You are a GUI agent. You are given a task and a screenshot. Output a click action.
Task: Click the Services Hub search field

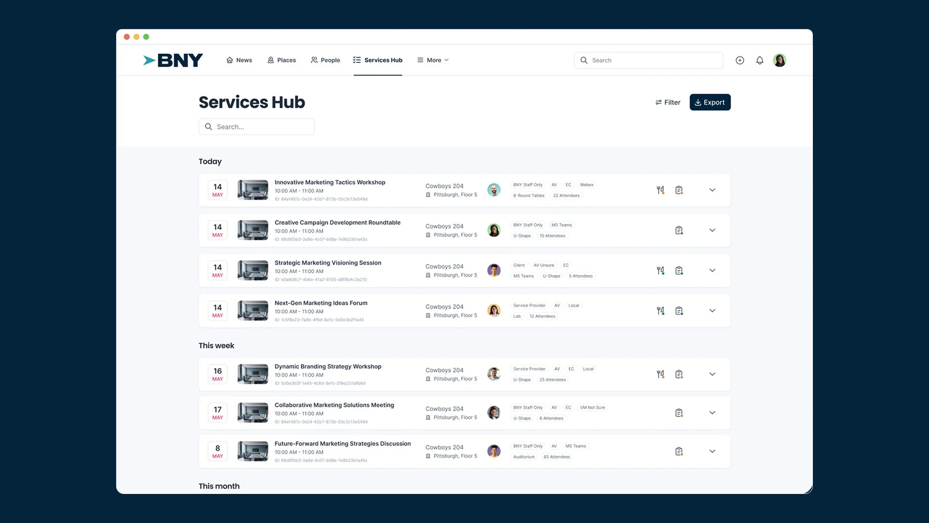[256, 126]
